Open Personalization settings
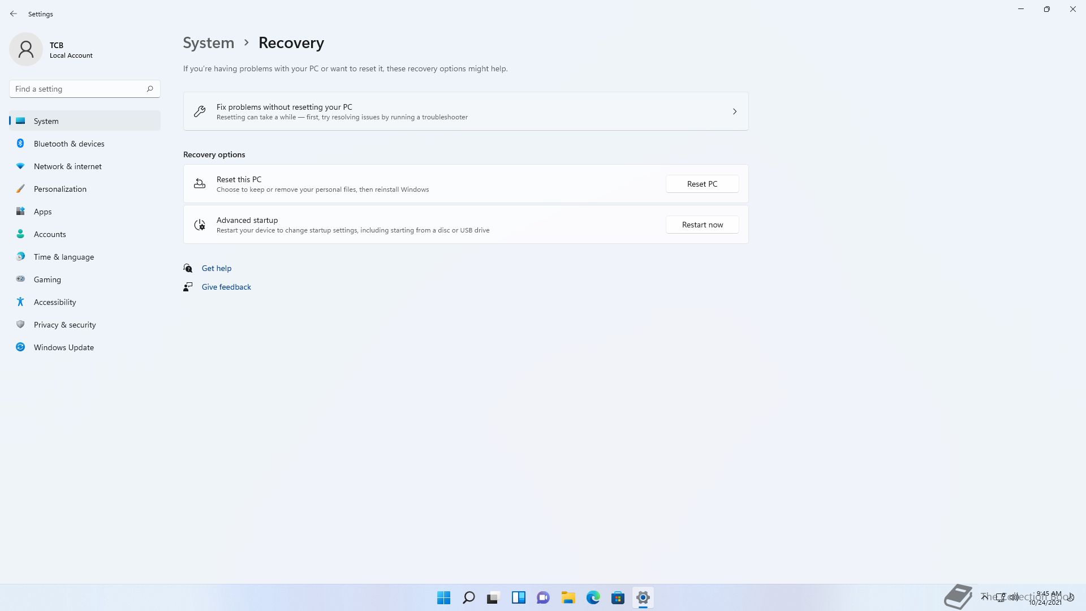This screenshot has width=1086, height=611. click(x=85, y=189)
